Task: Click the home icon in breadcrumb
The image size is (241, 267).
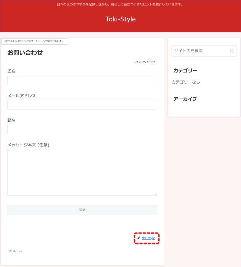Action: click(x=10, y=251)
